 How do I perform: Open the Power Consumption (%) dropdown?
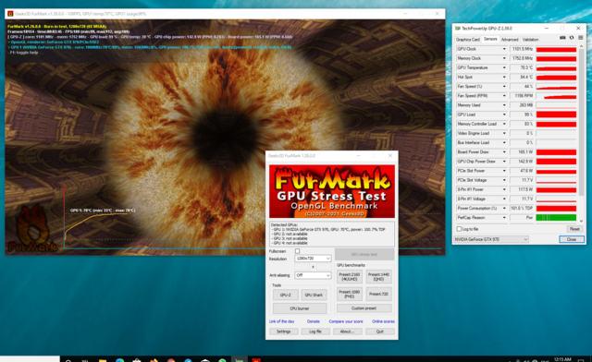pos(504,208)
